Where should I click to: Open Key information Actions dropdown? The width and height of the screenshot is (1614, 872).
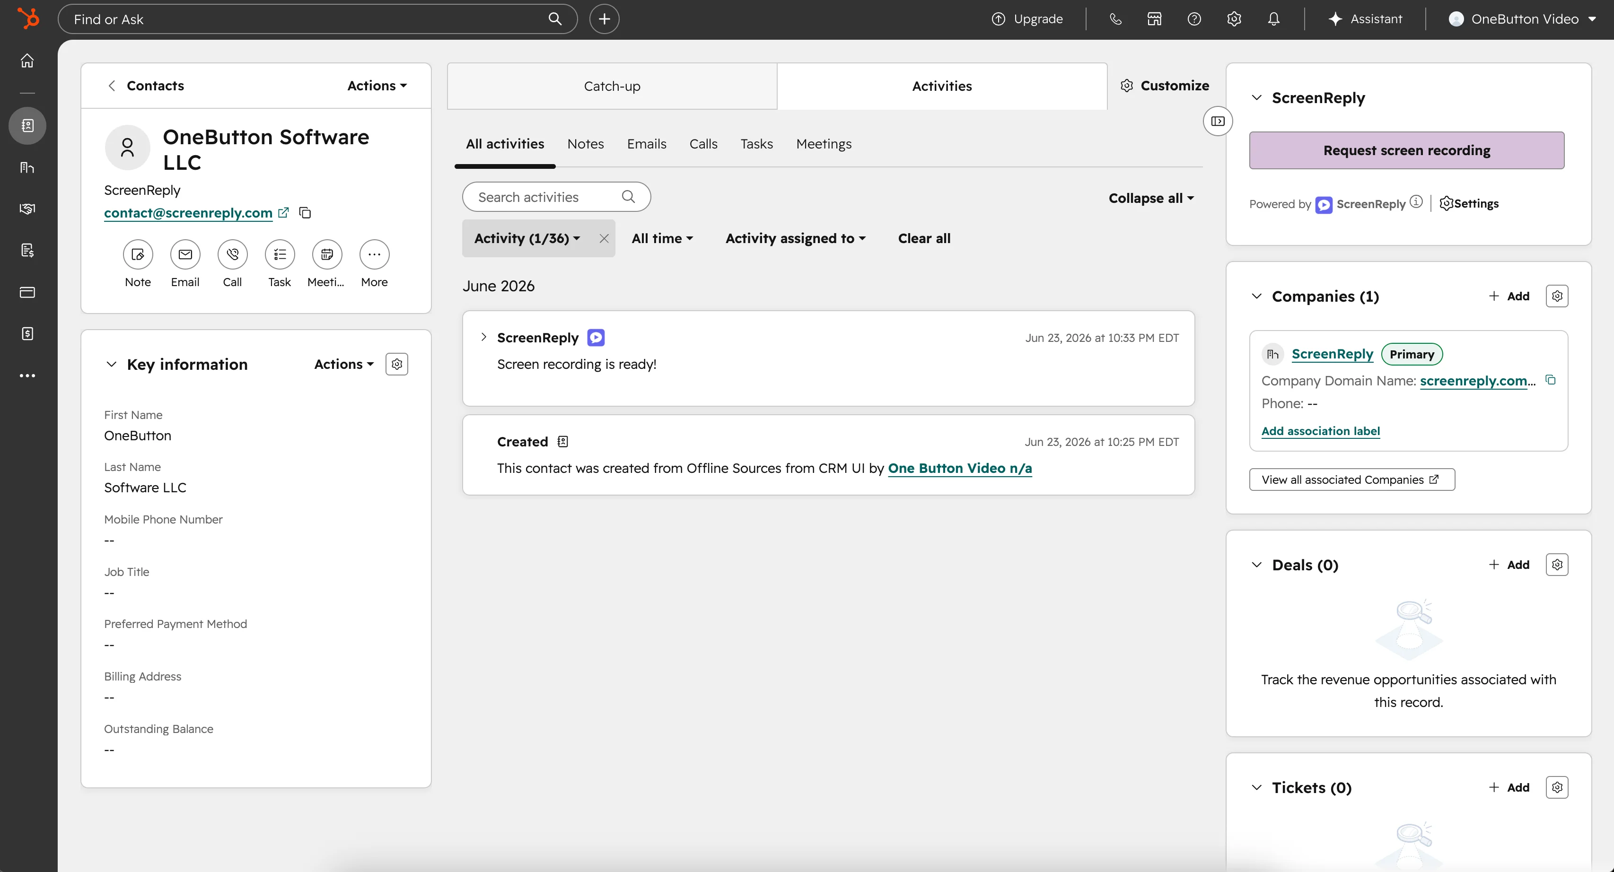(x=344, y=364)
